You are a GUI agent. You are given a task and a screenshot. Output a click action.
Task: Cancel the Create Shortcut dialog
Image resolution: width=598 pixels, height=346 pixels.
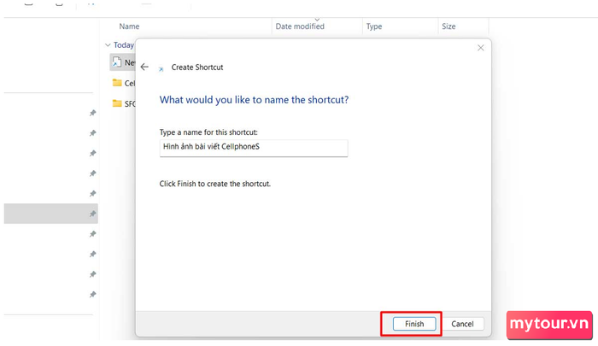coord(462,324)
